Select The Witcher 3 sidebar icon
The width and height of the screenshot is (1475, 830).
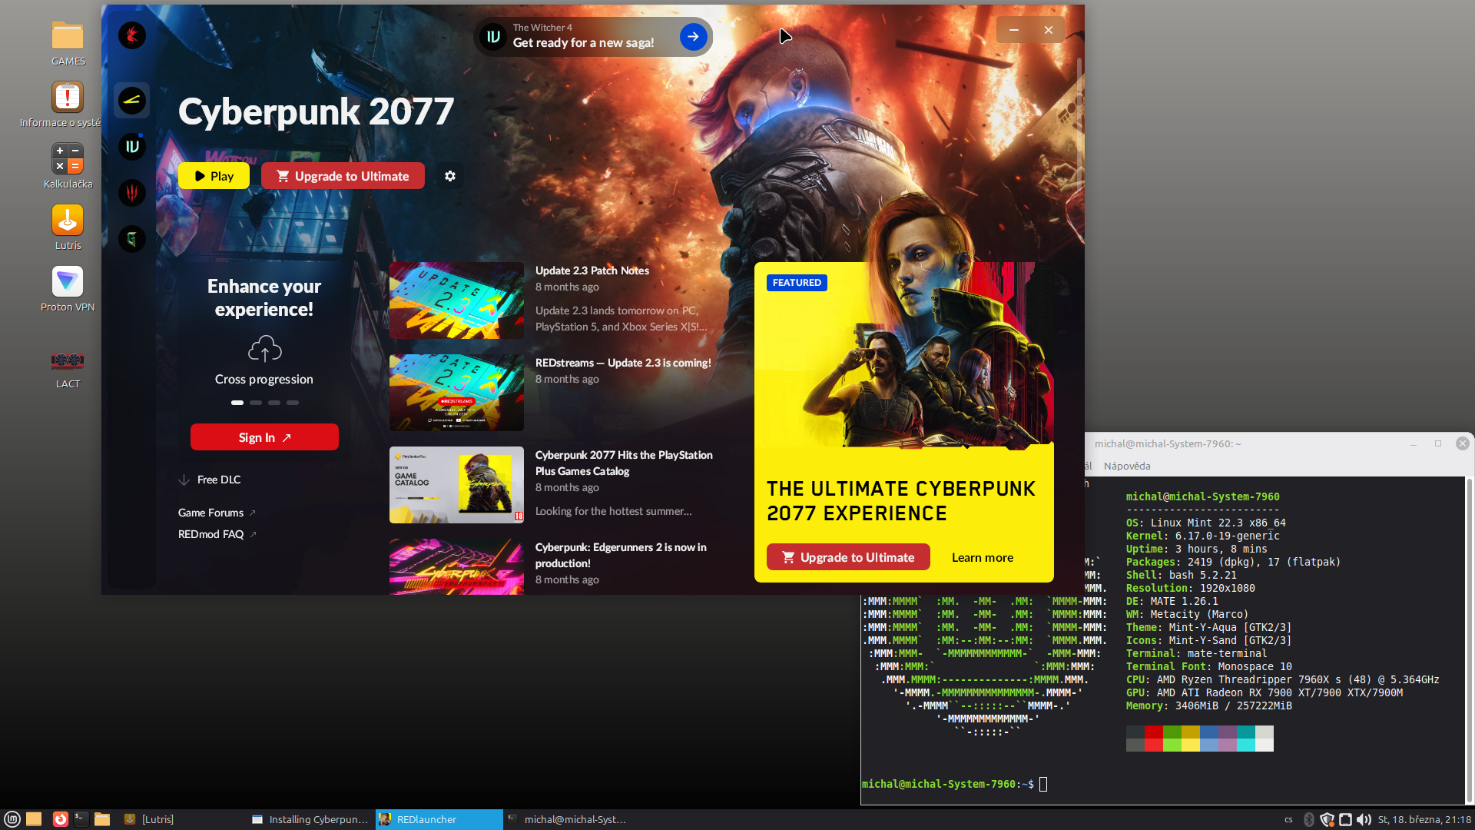pos(132,192)
